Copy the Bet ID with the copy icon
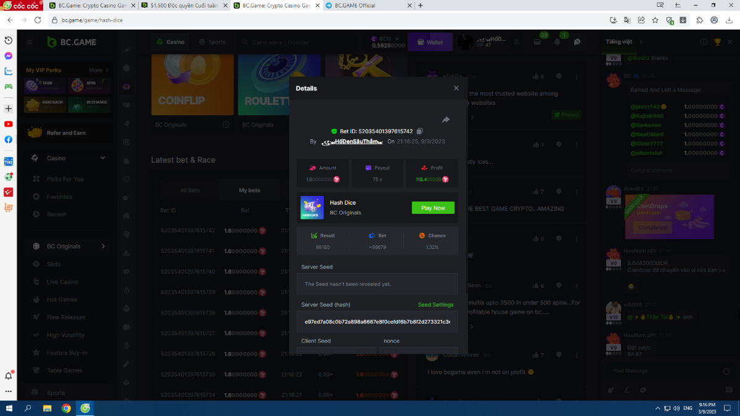 coord(419,131)
